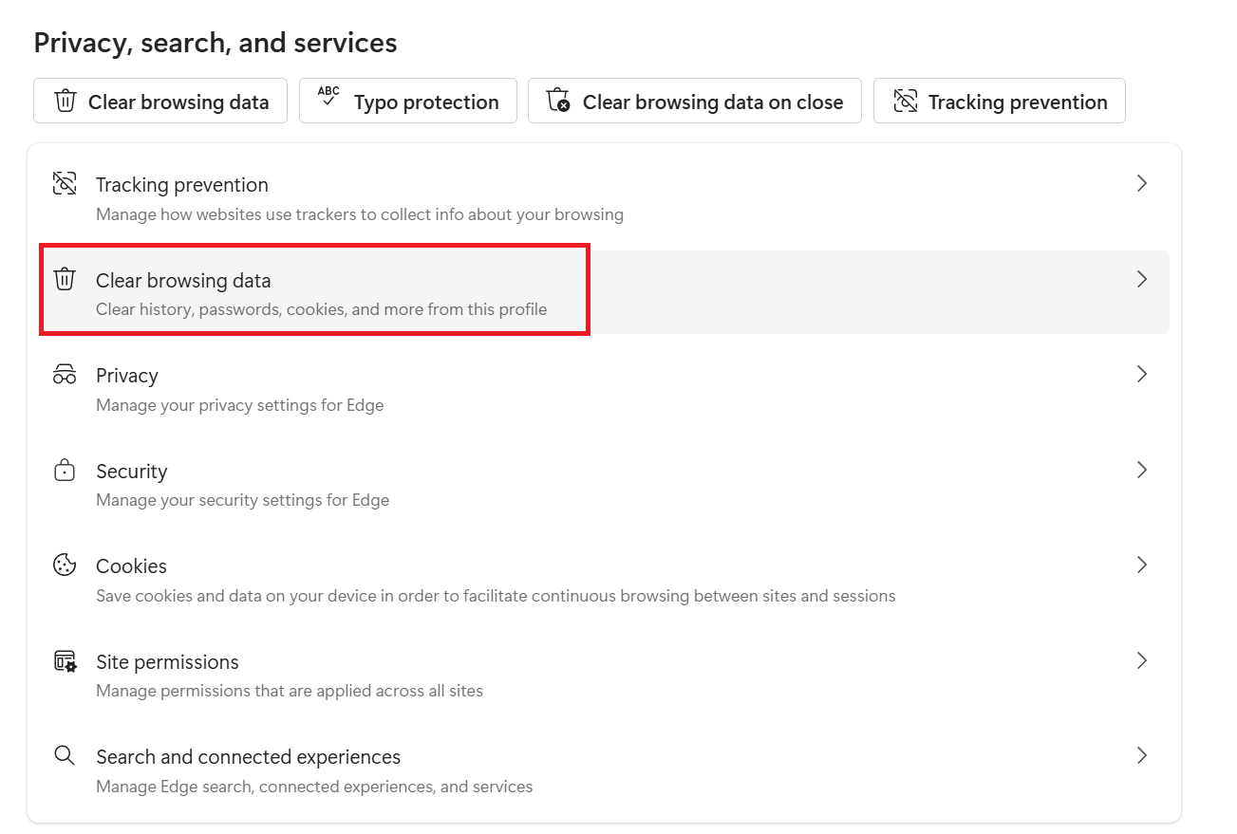This screenshot has width=1237, height=834.
Task: Open the Clear browsing data row's chevron arrow
Action: pyautogui.click(x=1142, y=279)
